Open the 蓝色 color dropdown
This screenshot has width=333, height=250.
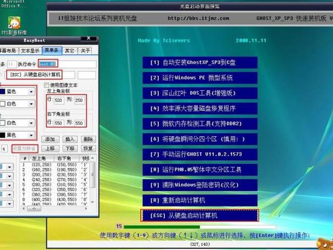[x=31, y=92]
